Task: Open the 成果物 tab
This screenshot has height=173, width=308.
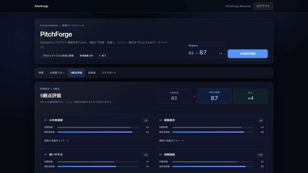Action: (92, 73)
